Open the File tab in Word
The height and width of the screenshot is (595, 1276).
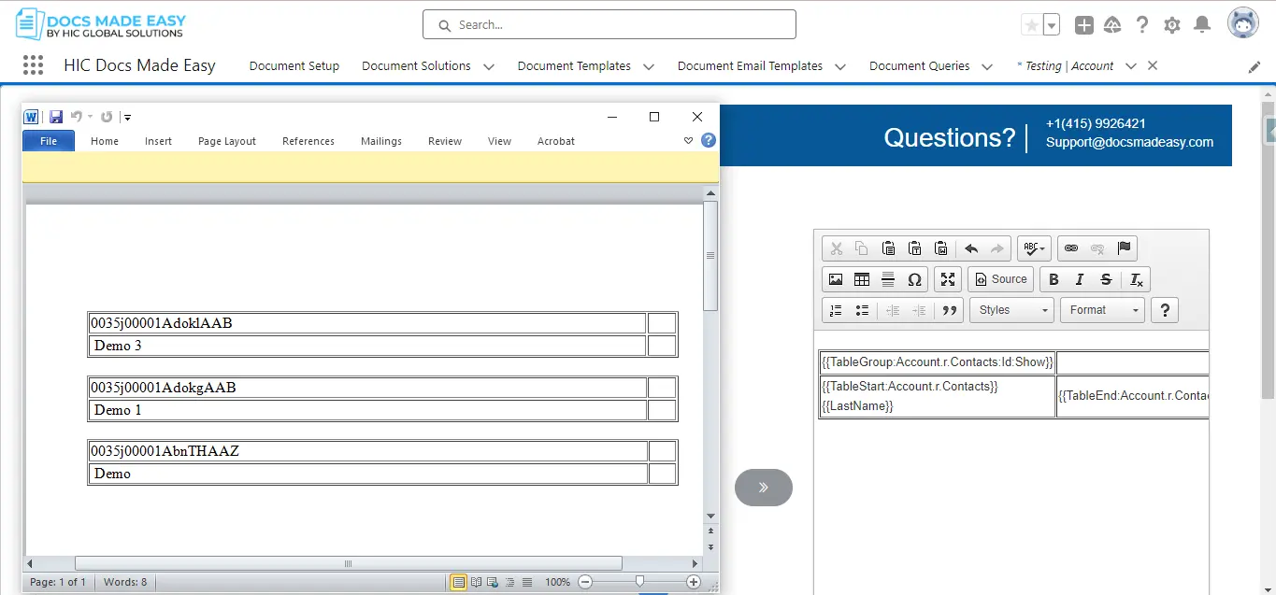pos(48,141)
